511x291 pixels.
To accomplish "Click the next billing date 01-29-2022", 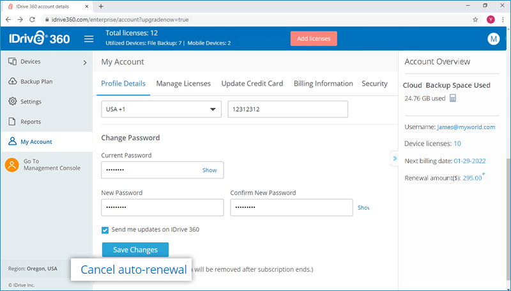I will click(469, 161).
